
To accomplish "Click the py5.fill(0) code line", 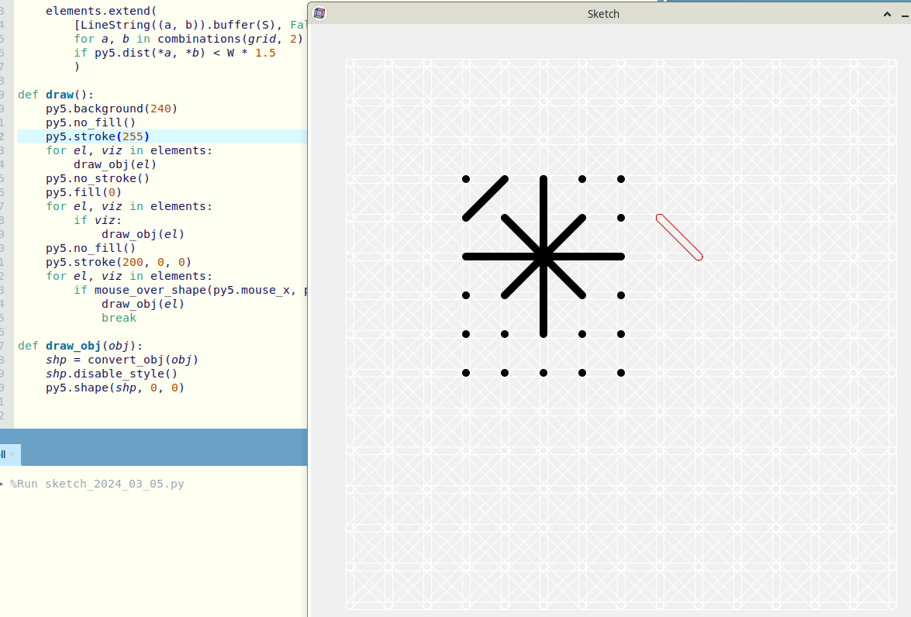I will (x=84, y=192).
